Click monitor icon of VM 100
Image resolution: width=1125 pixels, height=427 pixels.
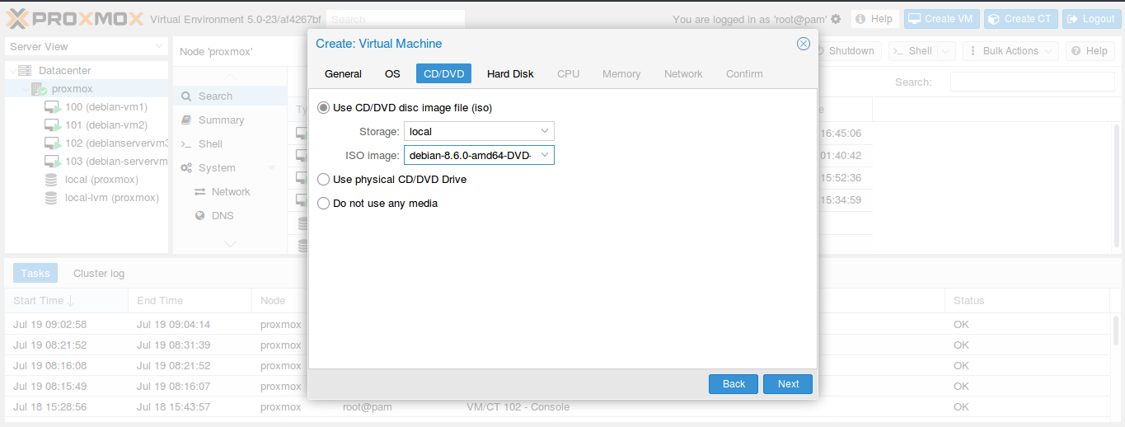tap(53, 107)
